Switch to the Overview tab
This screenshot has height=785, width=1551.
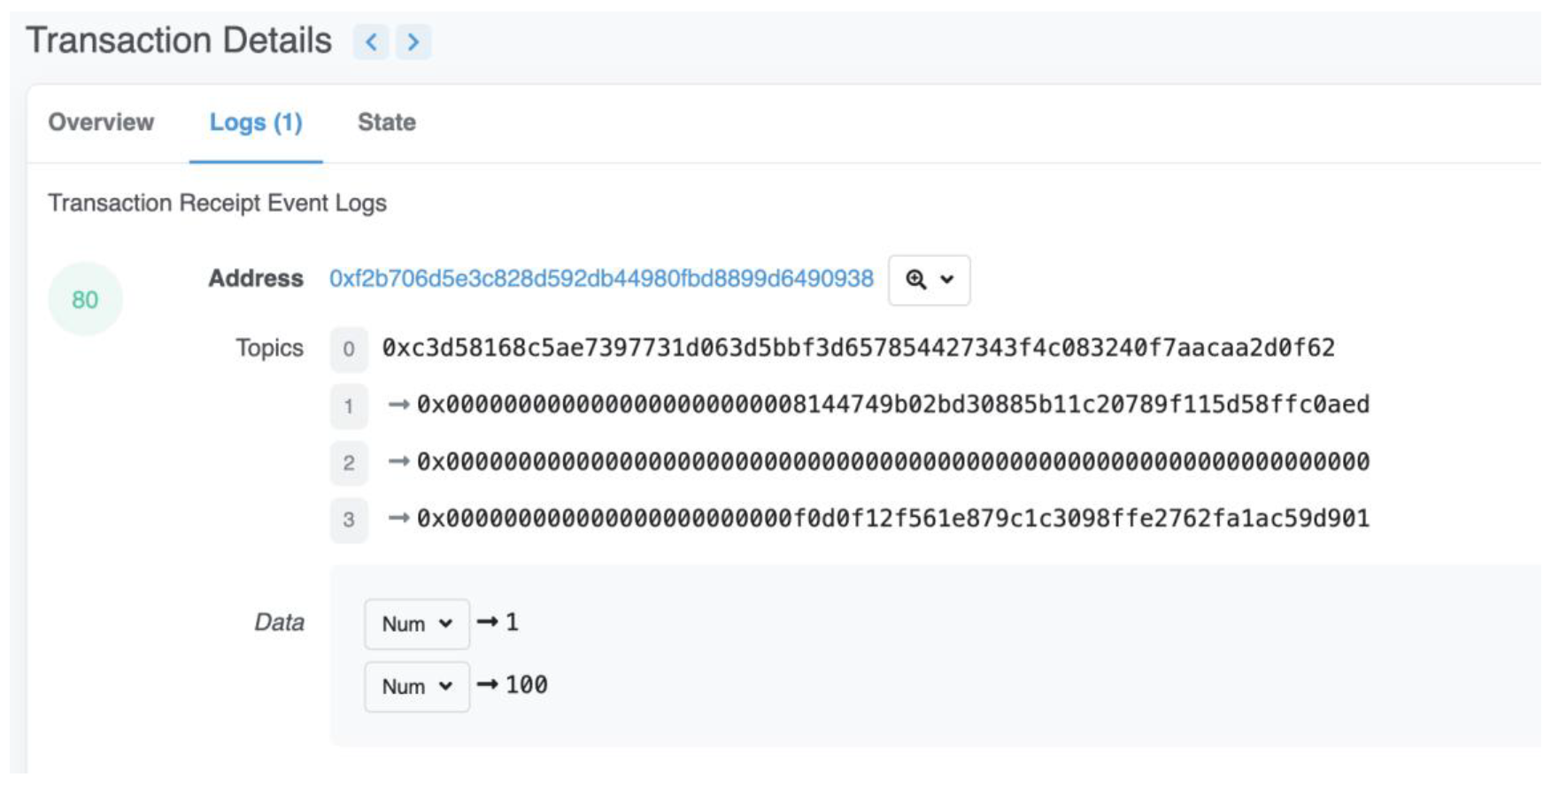point(101,122)
